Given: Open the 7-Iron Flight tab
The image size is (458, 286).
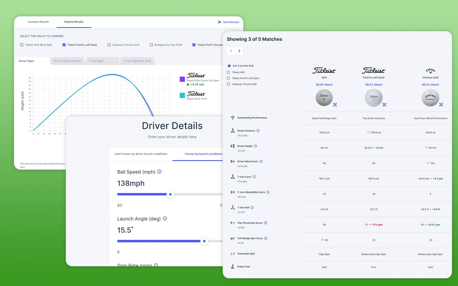Looking at the screenshot, I should [96, 61].
